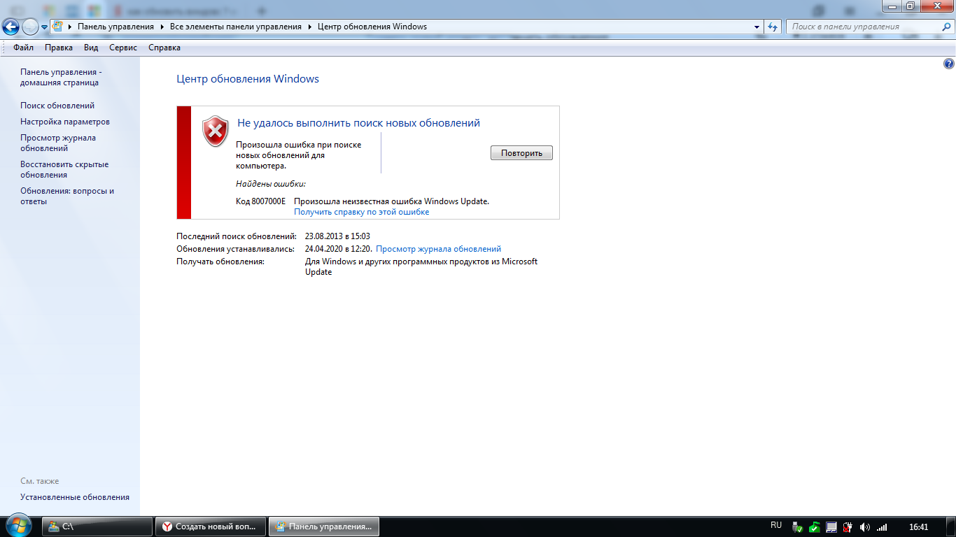This screenshot has height=537, width=956.
Task: Click the magnifier search icon
Action: pos(946,27)
